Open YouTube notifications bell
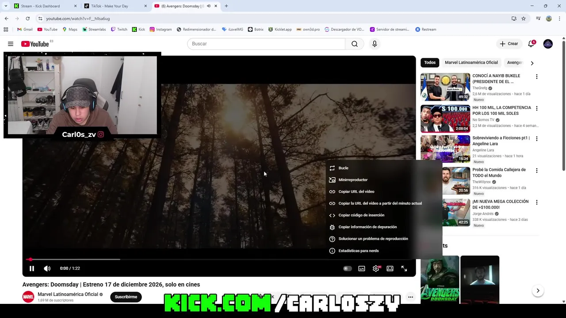Screen dimensions: 566x318 [x=531, y=44]
